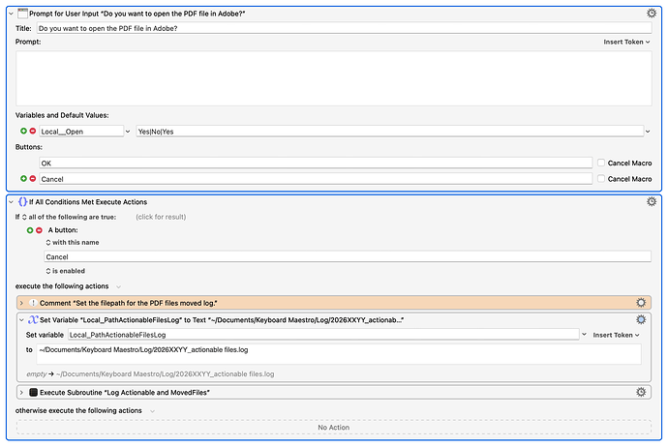Add a condition with green plus beside 'A button'

(x=30, y=230)
